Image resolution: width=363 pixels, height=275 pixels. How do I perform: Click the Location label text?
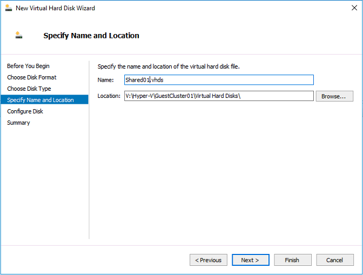click(109, 96)
